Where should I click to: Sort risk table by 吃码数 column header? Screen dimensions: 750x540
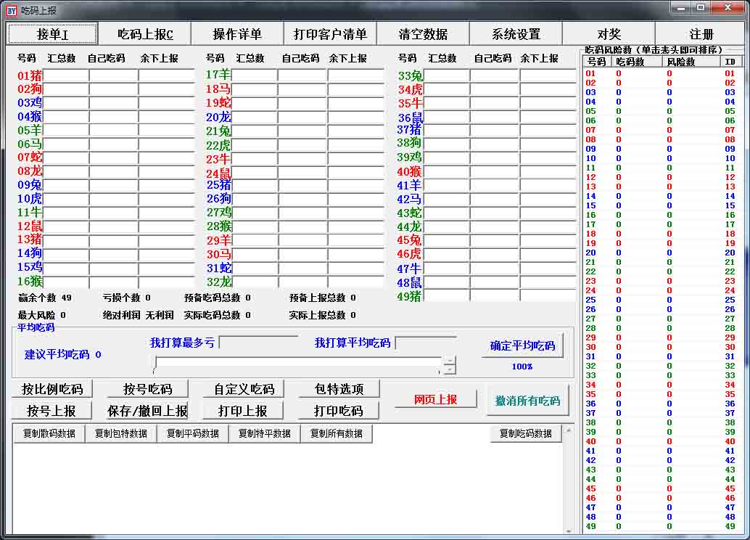point(629,62)
